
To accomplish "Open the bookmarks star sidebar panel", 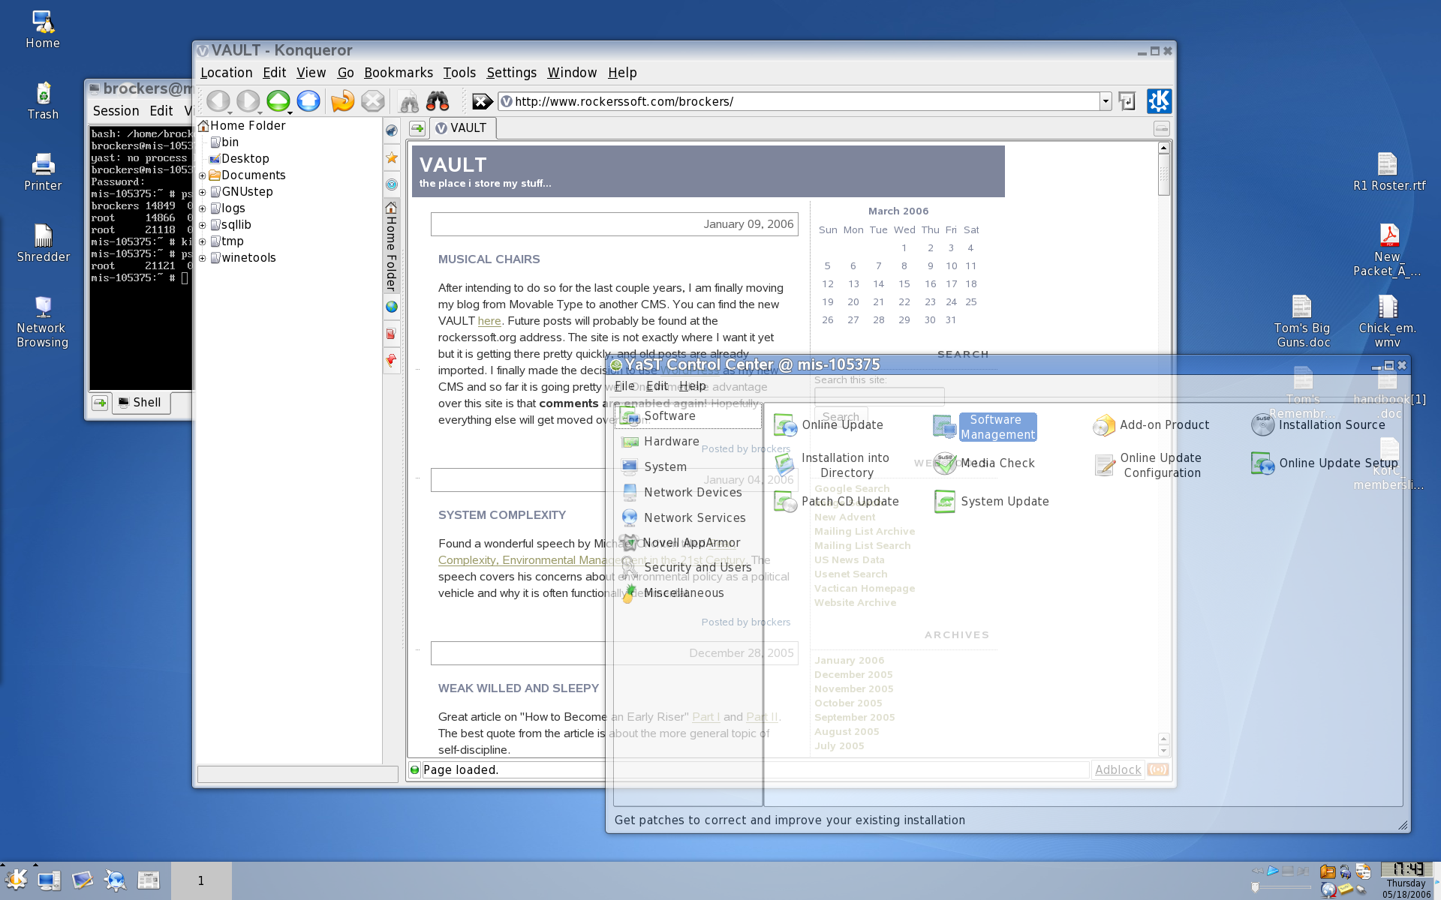I will pyautogui.click(x=392, y=157).
